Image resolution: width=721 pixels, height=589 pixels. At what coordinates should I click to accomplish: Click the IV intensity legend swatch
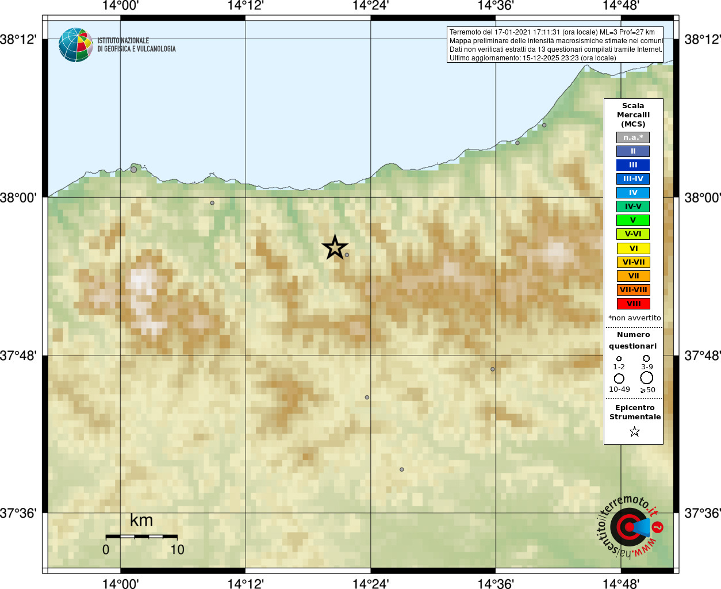click(633, 193)
